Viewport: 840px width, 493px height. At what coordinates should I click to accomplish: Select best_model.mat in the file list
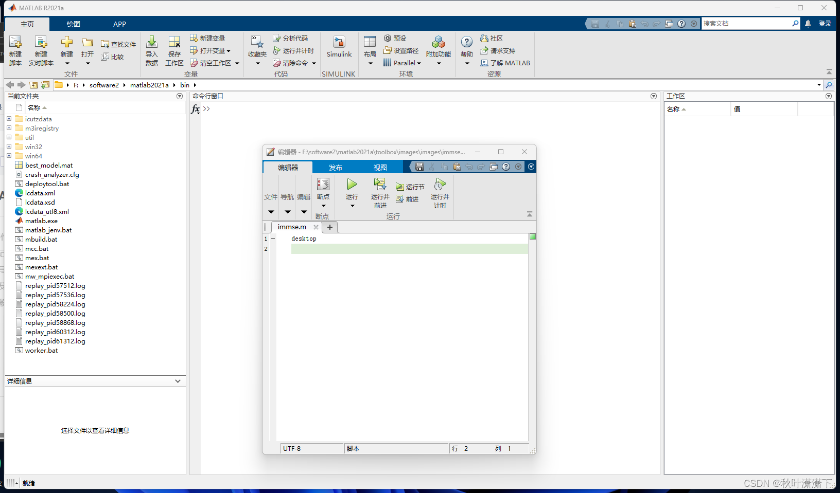pos(49,166)
